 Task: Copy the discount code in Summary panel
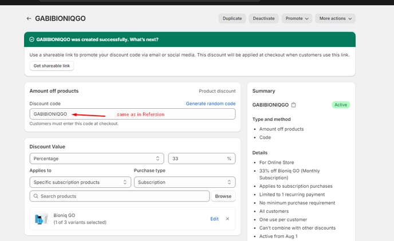[x=294, y=105]
